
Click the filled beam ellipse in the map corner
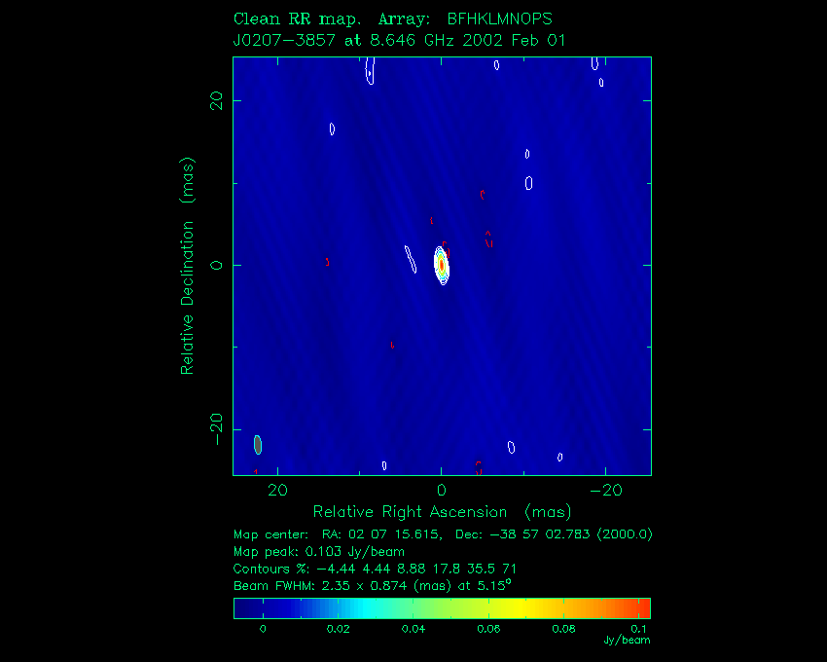pos(258,445)
